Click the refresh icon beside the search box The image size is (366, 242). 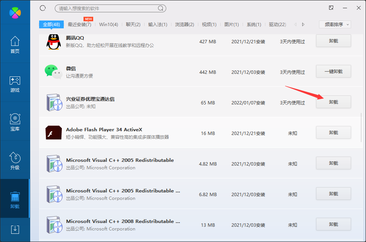click(x=43, y=8)
